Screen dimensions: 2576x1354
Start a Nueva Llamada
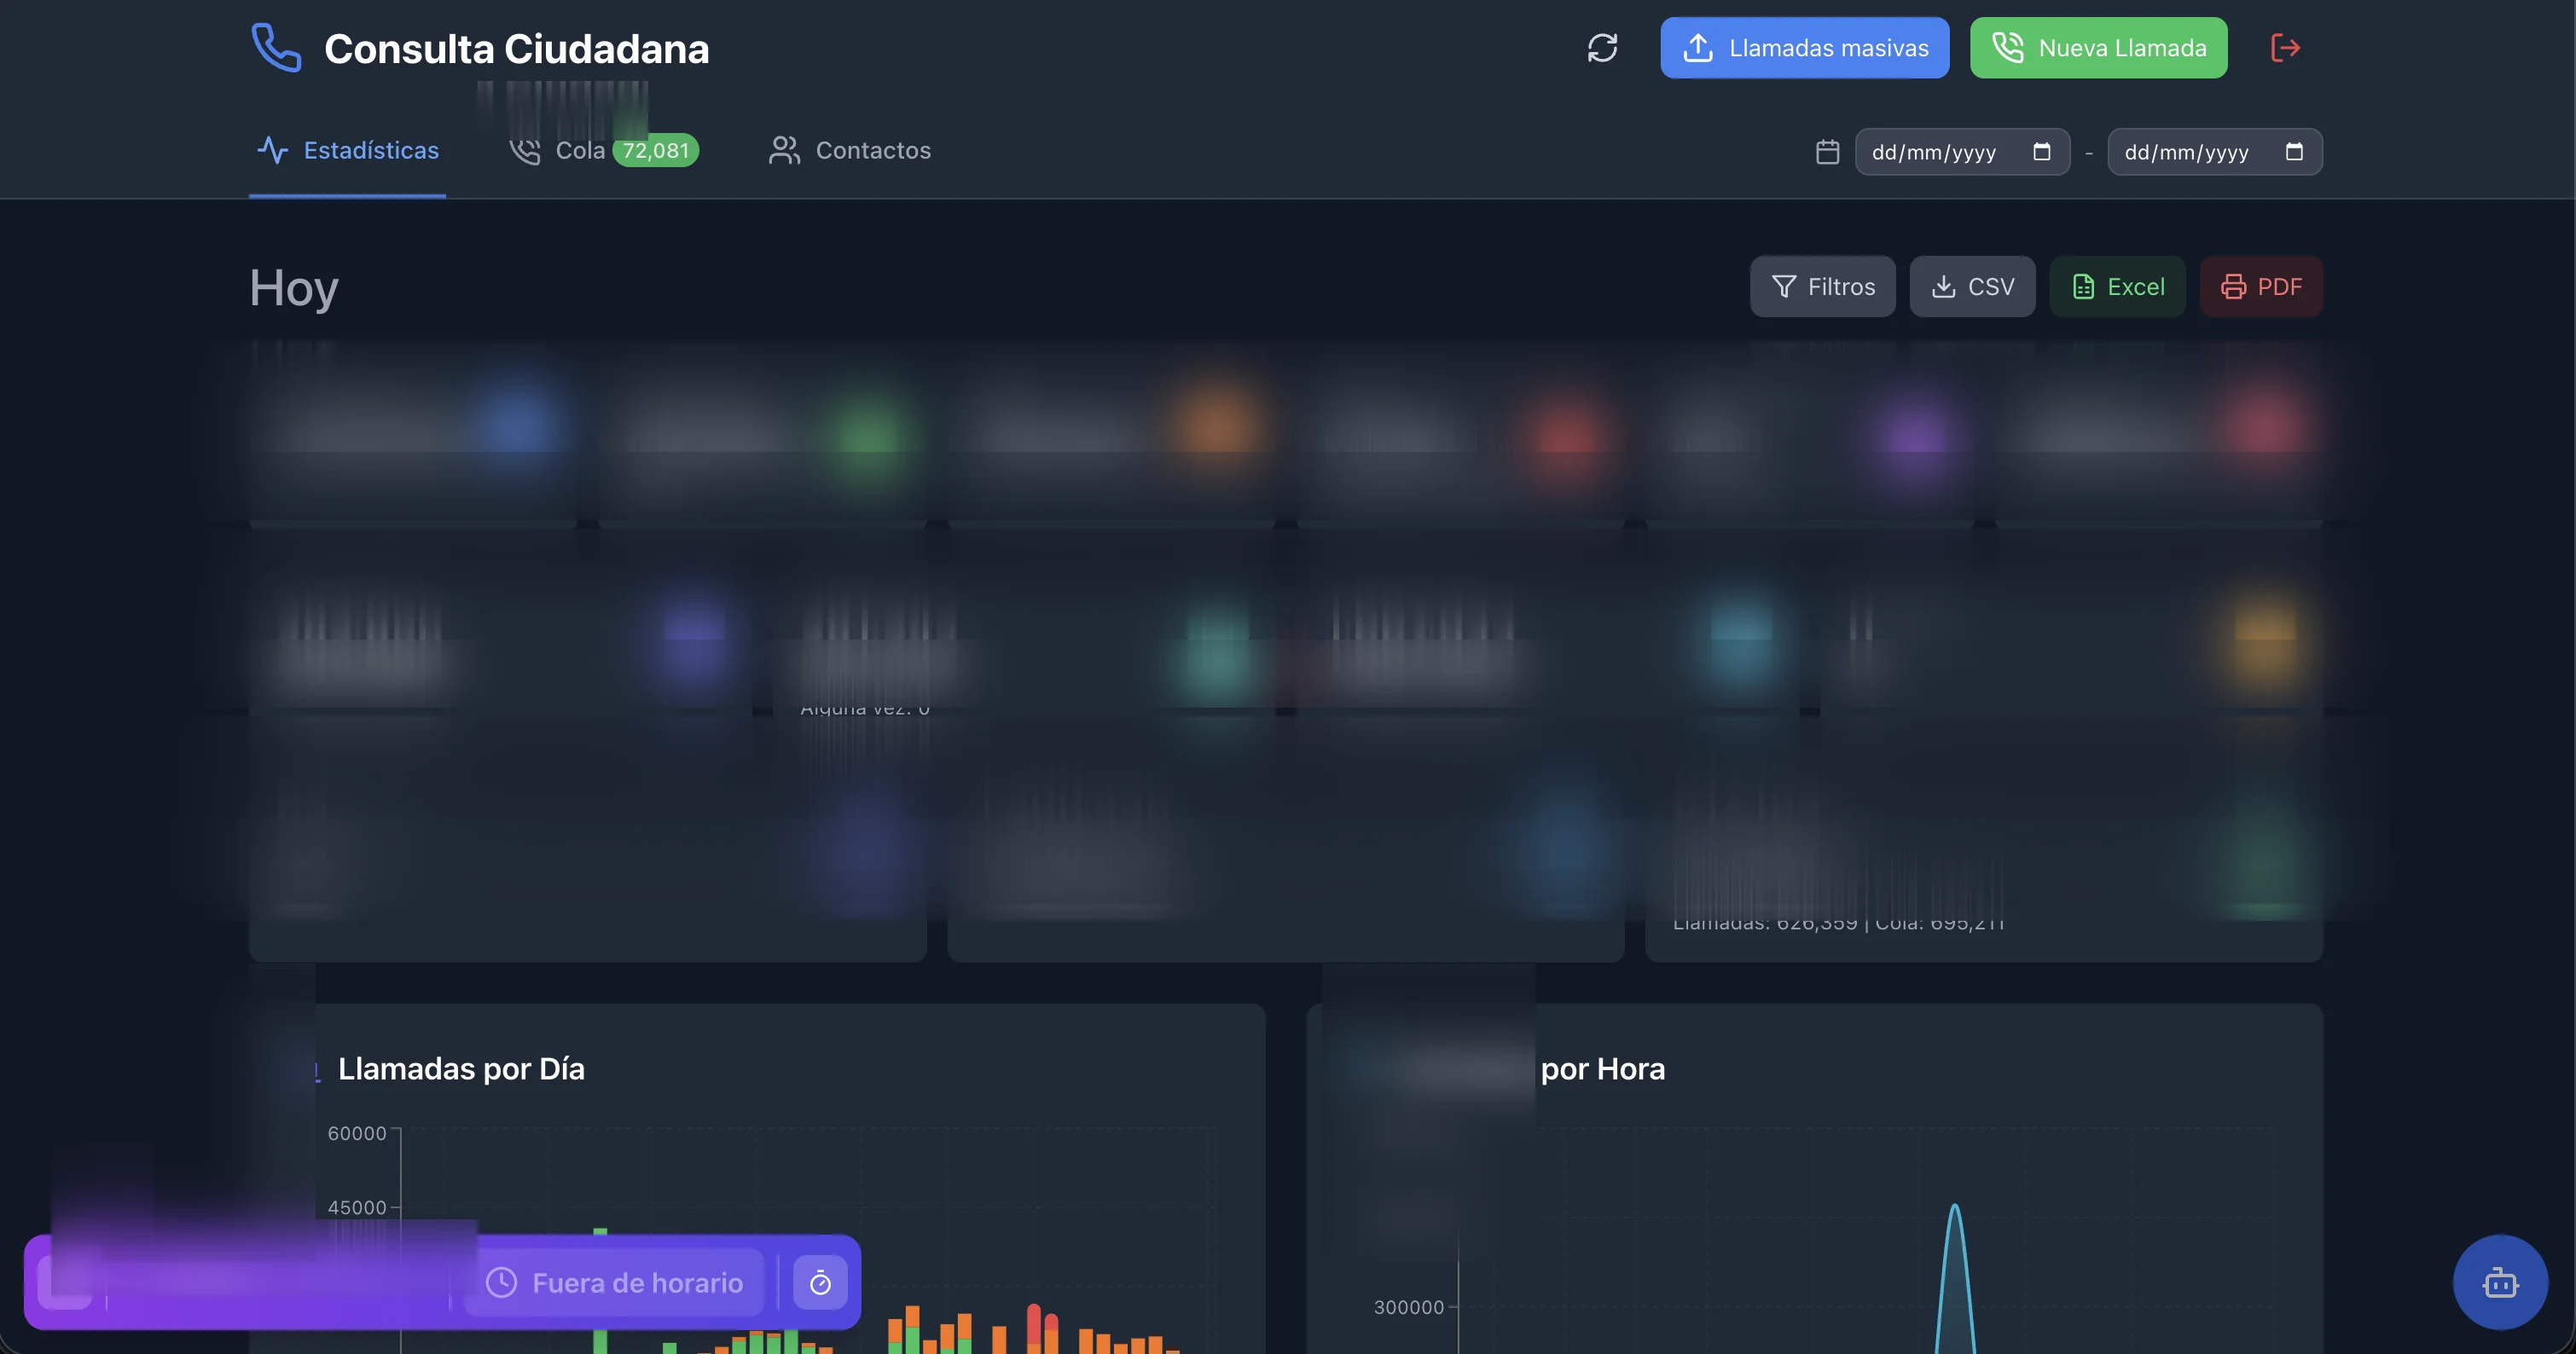point(2098,48)
